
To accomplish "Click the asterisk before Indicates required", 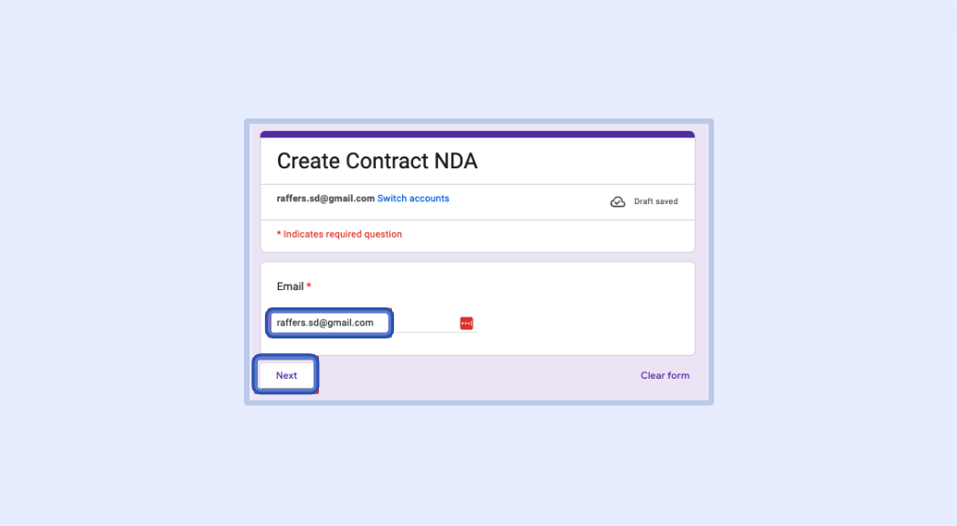I will point(279,234).
